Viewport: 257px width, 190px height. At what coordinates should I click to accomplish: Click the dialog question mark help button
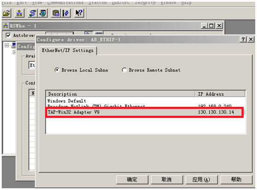pyautogui.click(x=243, y=39)
